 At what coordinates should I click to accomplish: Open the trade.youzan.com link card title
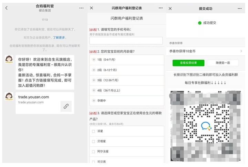[33, 97]
